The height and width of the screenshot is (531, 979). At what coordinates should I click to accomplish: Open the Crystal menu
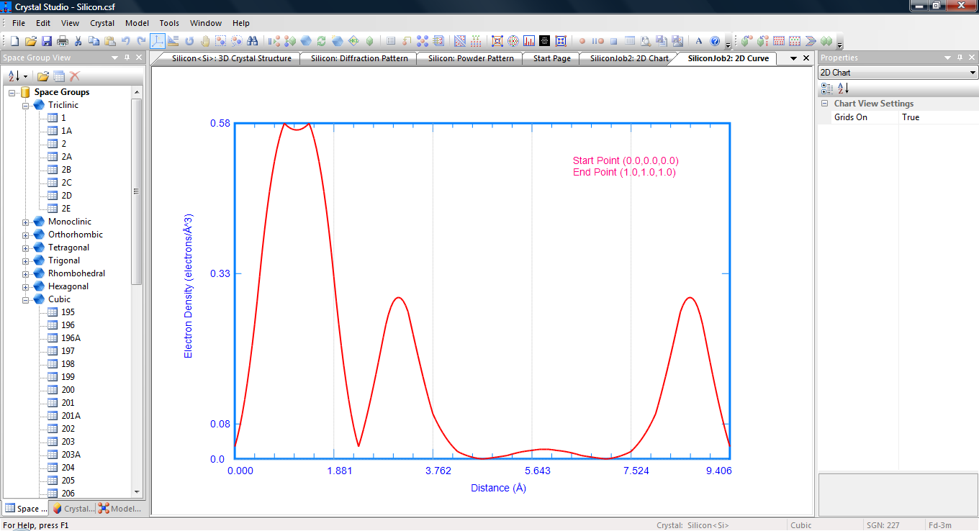click(x=102, y=23)
